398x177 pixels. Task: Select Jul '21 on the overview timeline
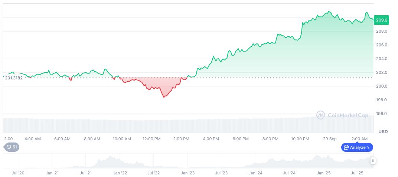[x=86, y=173]
